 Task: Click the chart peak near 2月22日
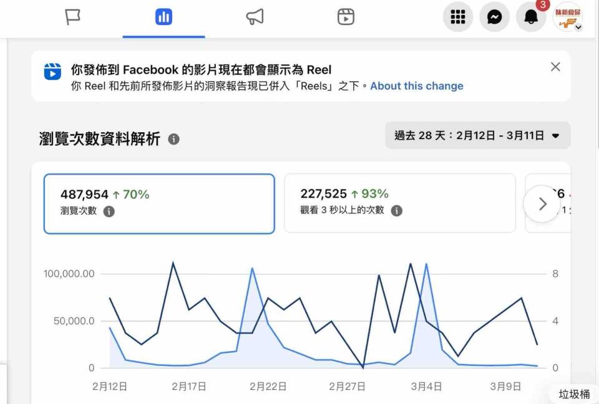click(252, 269)
